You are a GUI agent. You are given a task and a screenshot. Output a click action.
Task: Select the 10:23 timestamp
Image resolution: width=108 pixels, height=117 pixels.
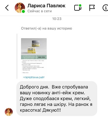coord(57,19)
